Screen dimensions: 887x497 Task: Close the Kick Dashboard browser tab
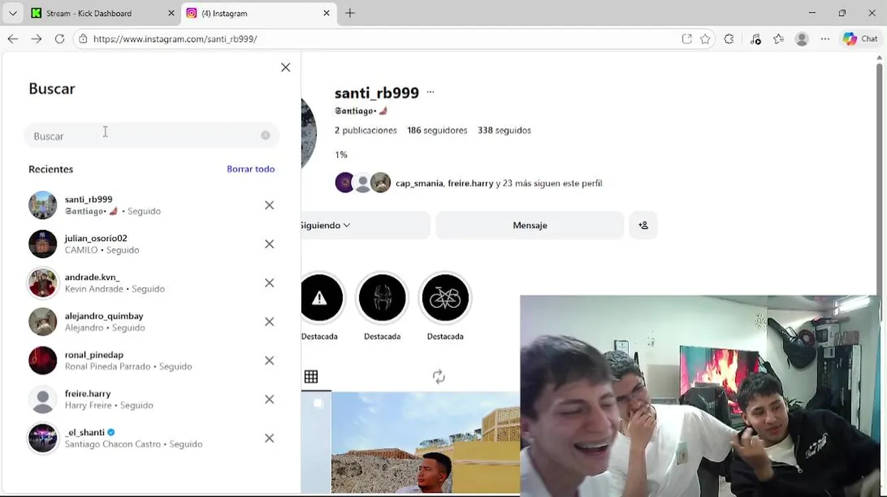pos(171,13)
